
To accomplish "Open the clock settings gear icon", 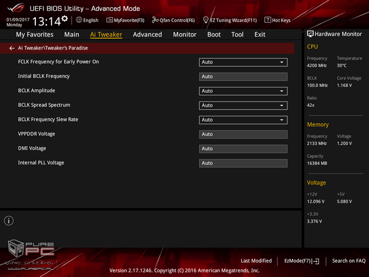I will click(x=64, y=18).
